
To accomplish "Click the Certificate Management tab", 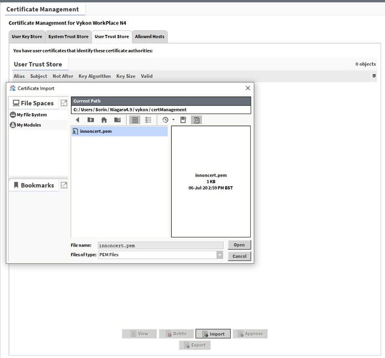I will pyautogui.click(x=43, y=10).
